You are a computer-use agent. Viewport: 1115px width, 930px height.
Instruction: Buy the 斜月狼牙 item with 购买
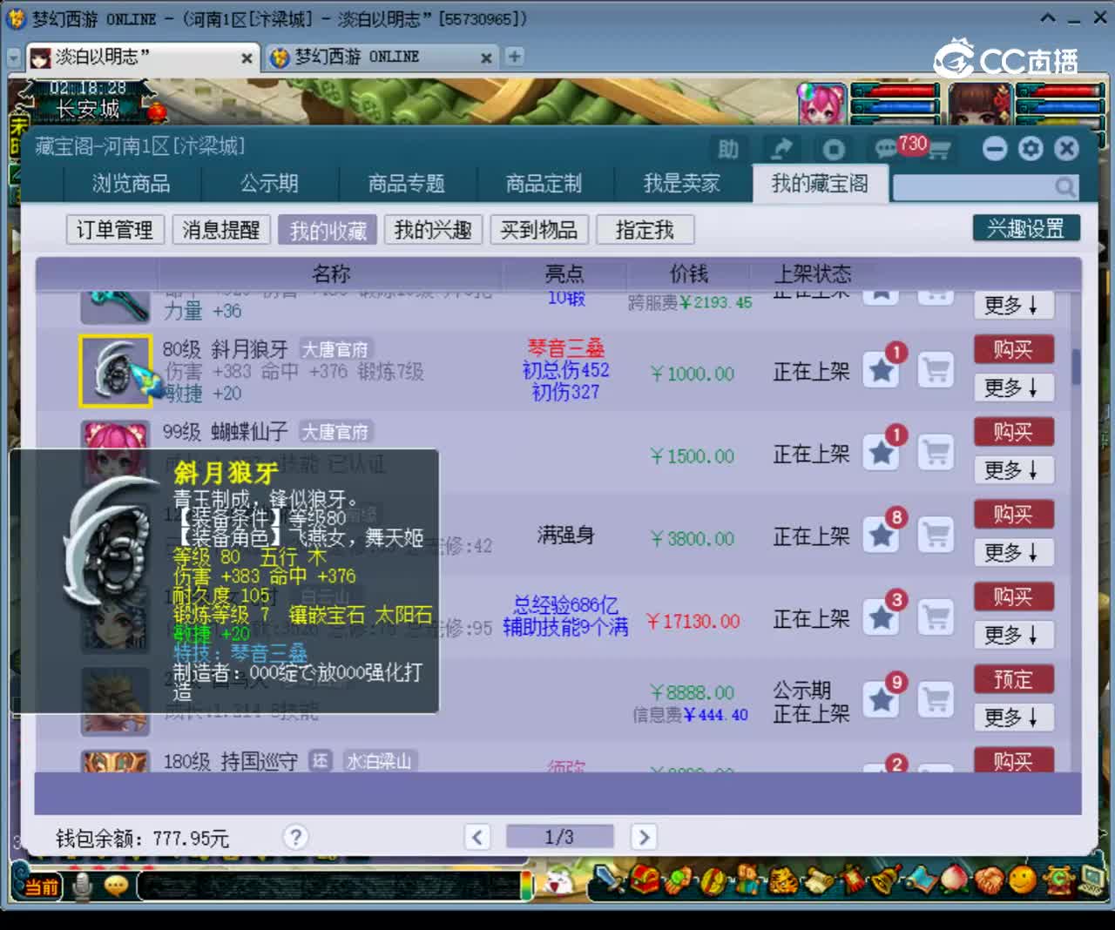click(1014, 349)
